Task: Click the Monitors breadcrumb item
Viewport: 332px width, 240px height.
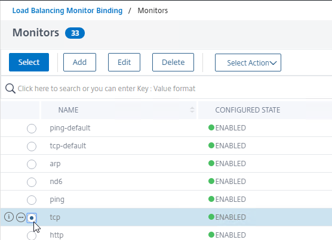Action: tap(153, 11)
